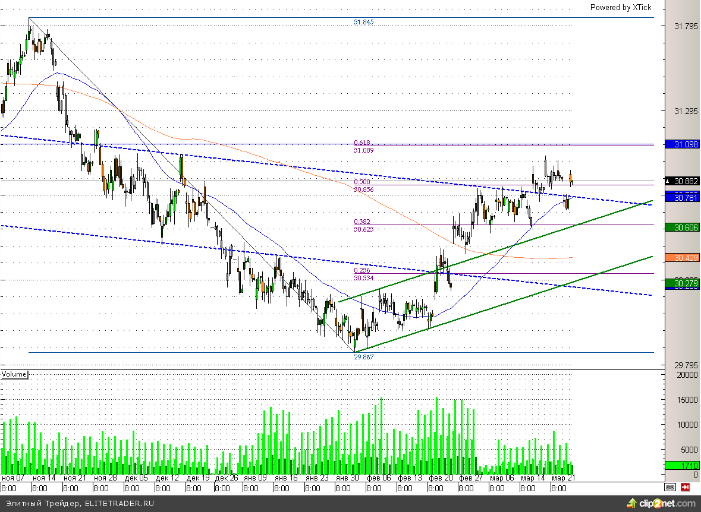Click the 29.867 low price label

pos(363,357)
